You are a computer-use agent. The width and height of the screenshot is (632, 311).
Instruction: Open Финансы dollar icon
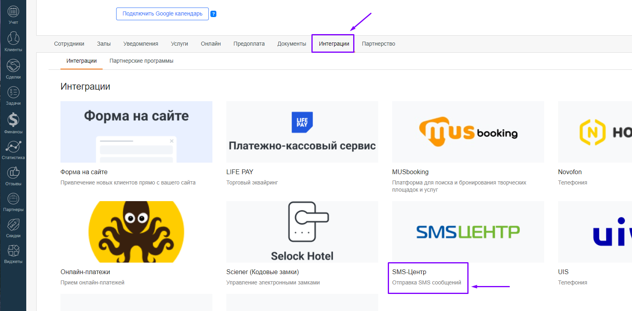13,120
